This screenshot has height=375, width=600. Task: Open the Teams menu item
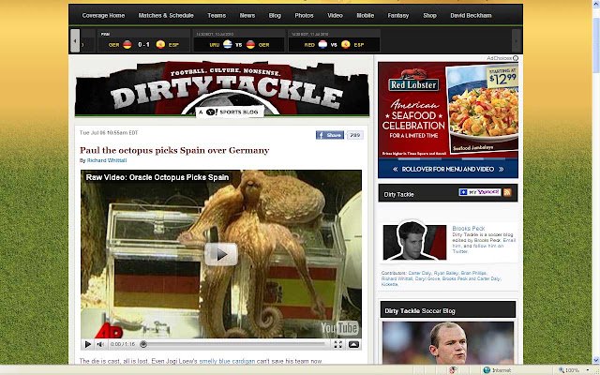pyautogui.click(x=217, y=15)
